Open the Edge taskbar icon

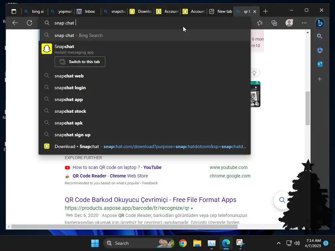(226, 243)
